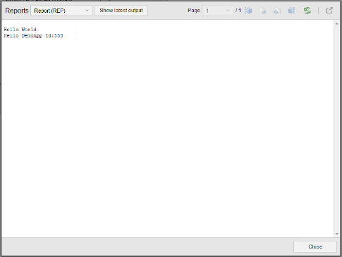
Task: Click the Reports title label
Action: (x=17, y=11)
